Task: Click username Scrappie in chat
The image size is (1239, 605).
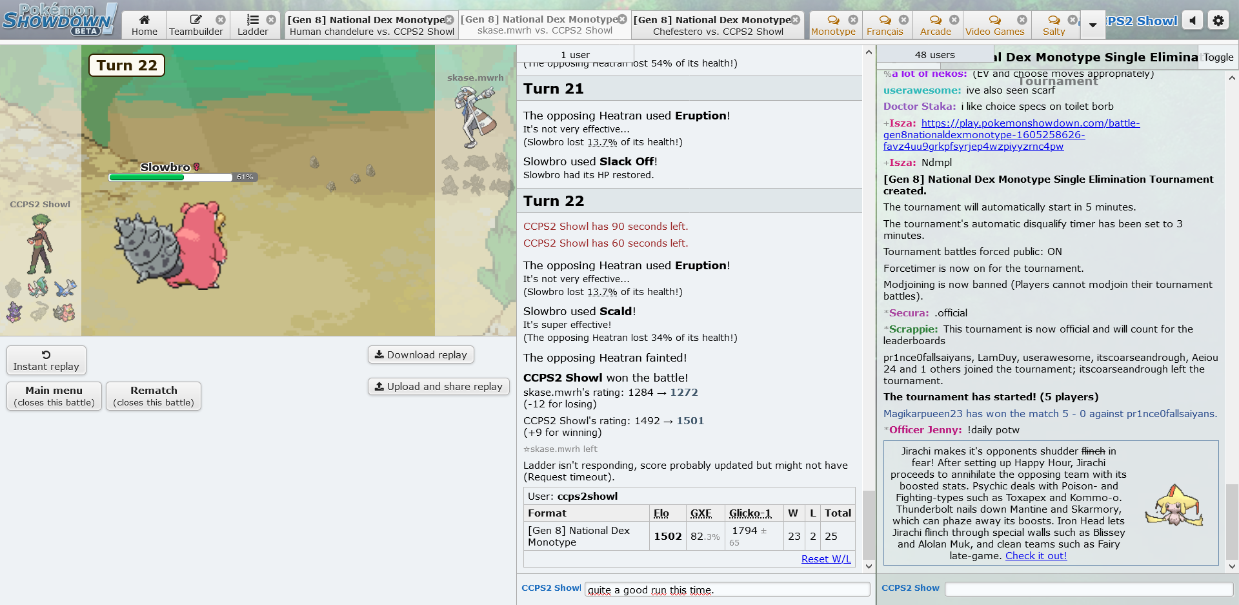Action: (913, 329)
